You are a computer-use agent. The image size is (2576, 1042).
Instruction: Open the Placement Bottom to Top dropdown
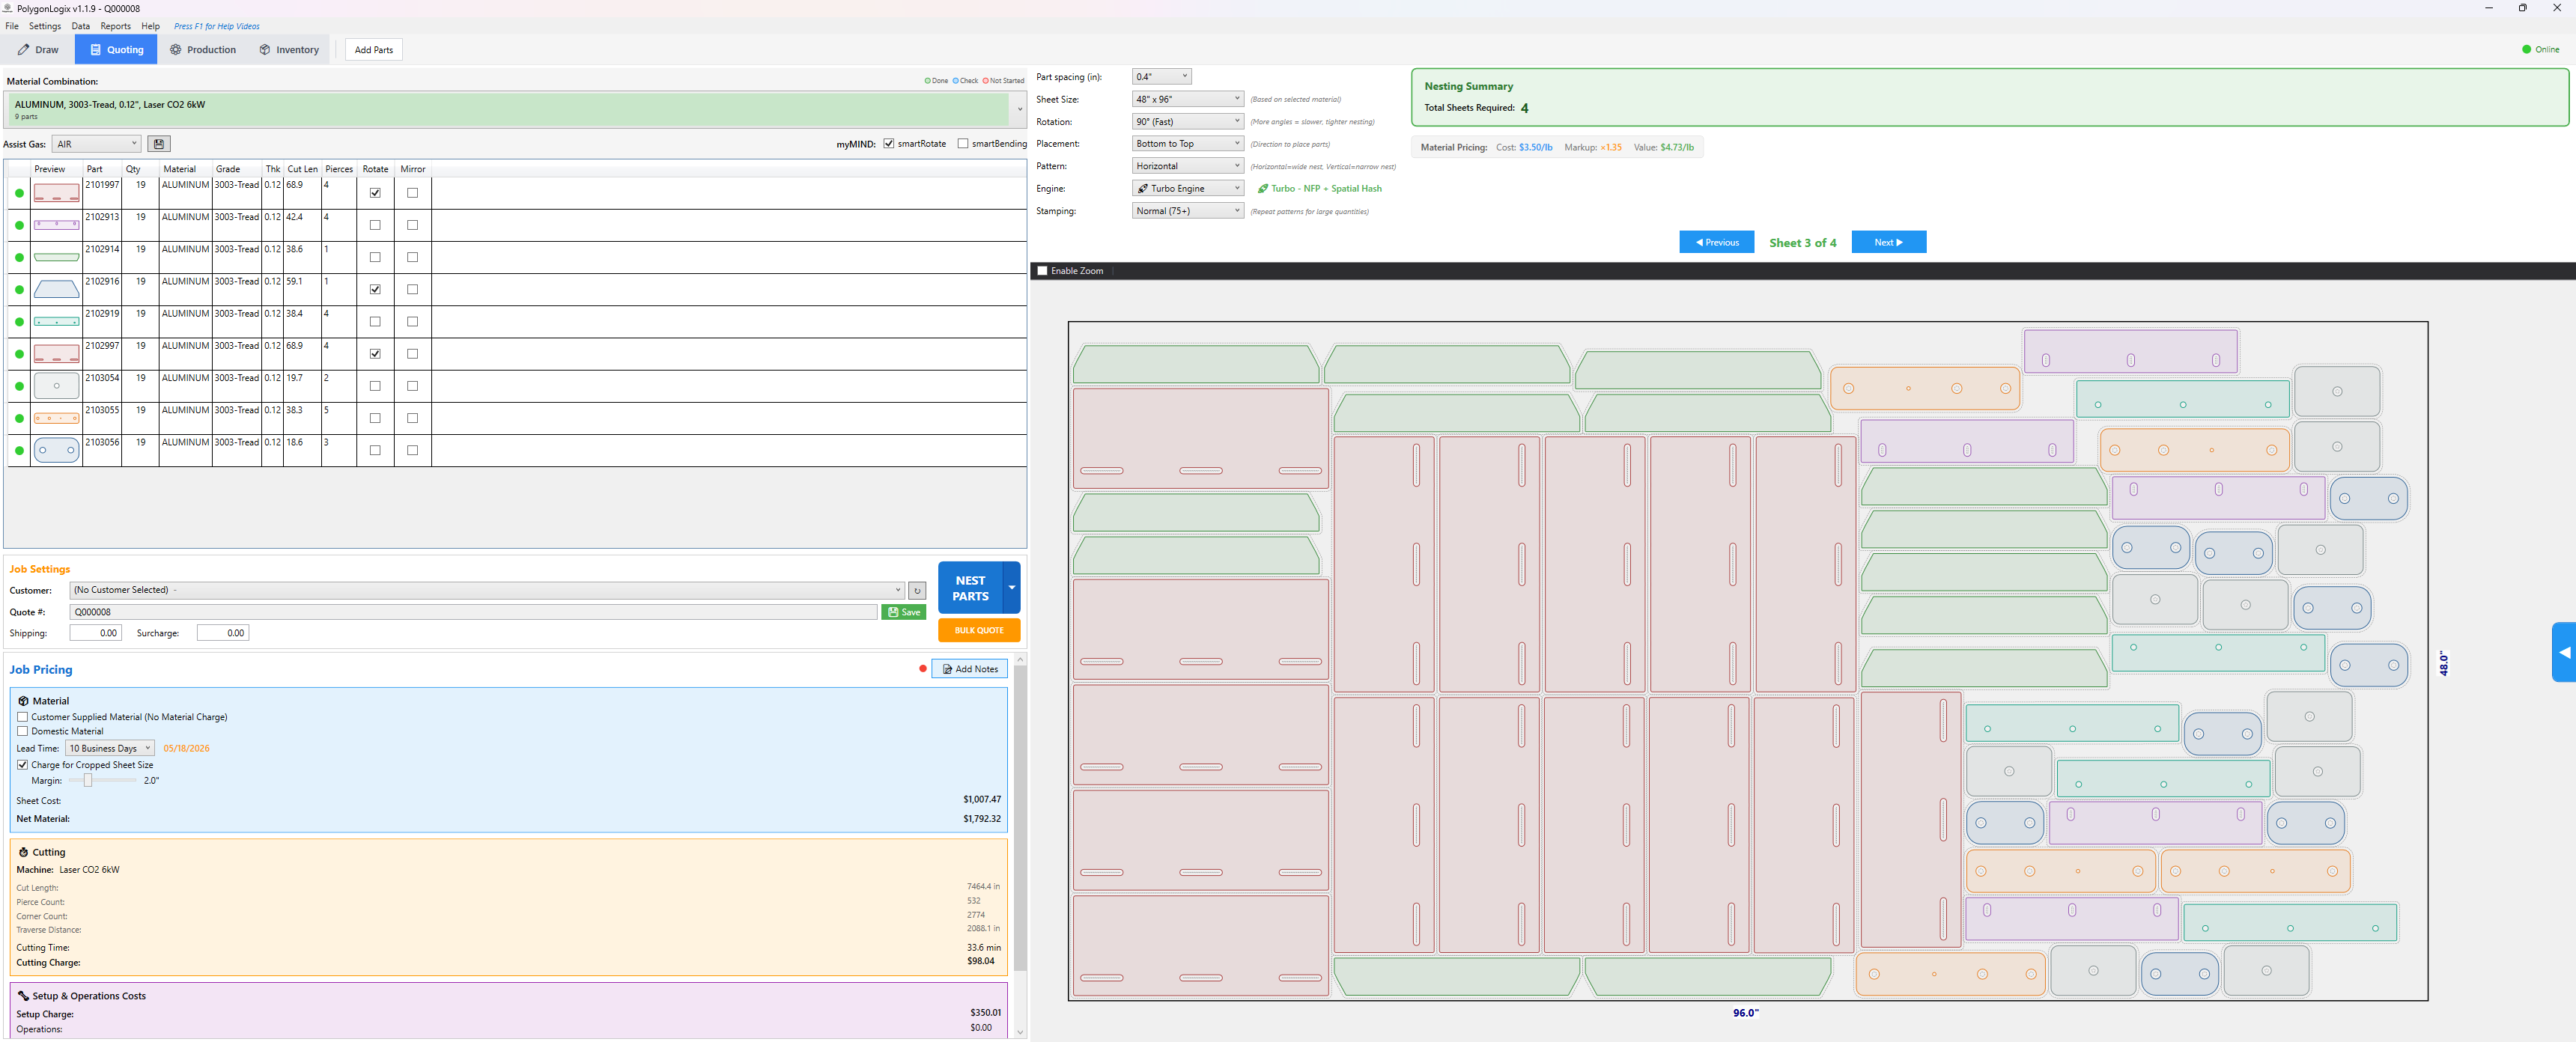[1187, 144]
